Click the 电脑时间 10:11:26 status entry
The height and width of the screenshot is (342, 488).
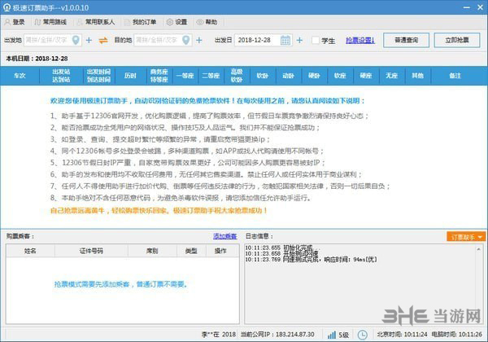pos(457,335)
